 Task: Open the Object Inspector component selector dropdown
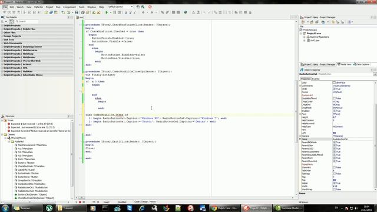click(x=375, y=74)
